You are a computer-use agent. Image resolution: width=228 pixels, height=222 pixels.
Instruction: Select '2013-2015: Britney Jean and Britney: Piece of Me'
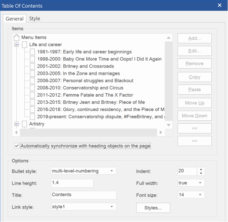click(91, 102)
